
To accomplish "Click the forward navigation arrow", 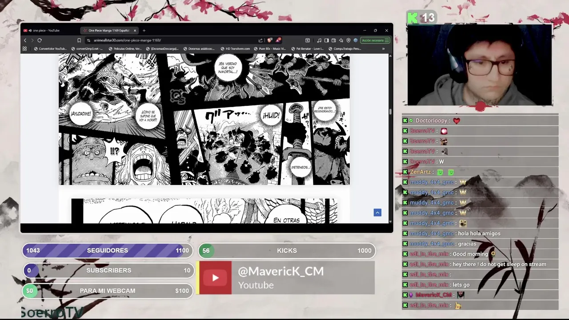I will [x=32, y=40].
